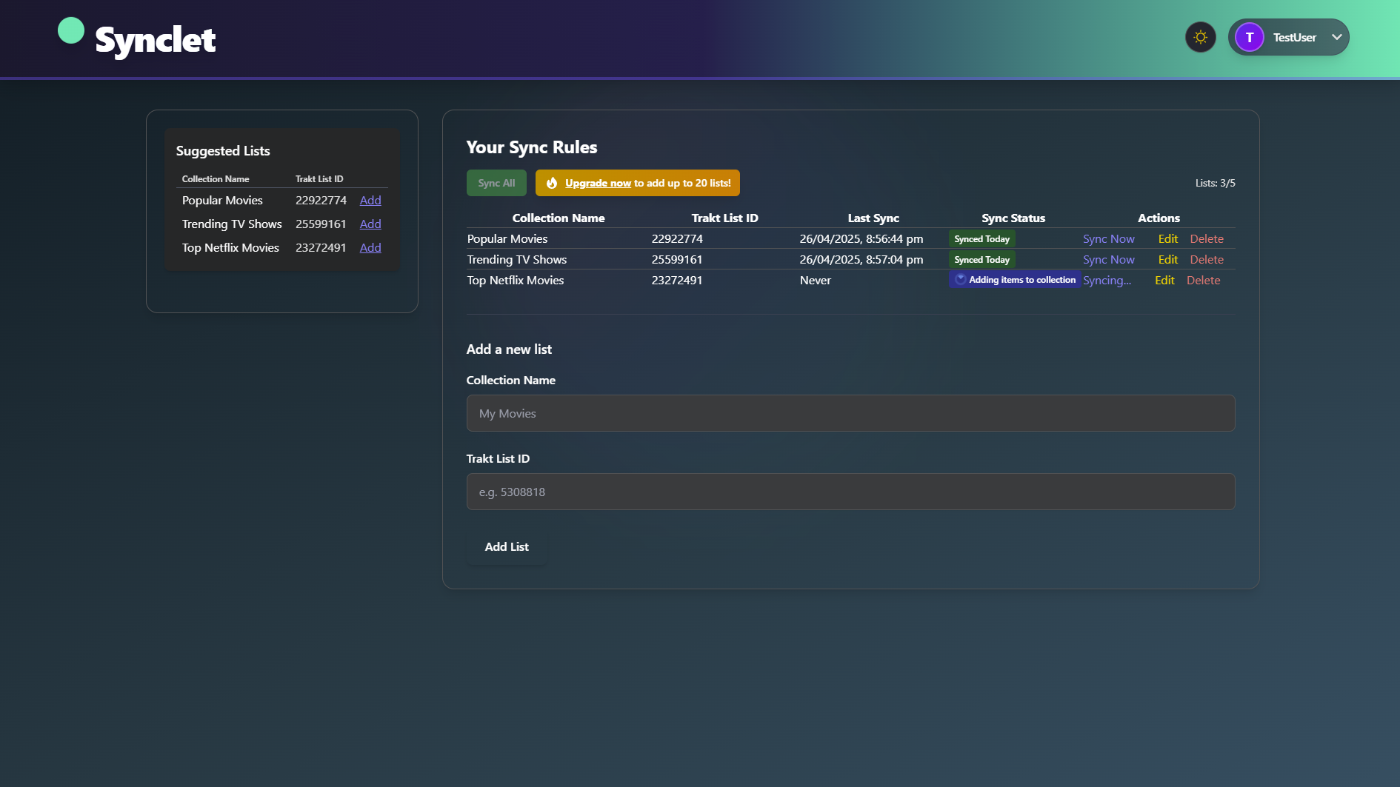Click the green Synclet logo circle
The height and width of the screenshot is (787, 1400).
71,31
